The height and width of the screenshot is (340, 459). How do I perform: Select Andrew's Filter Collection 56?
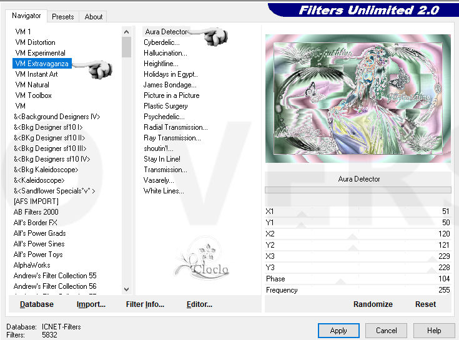click(x=55, y=286)
